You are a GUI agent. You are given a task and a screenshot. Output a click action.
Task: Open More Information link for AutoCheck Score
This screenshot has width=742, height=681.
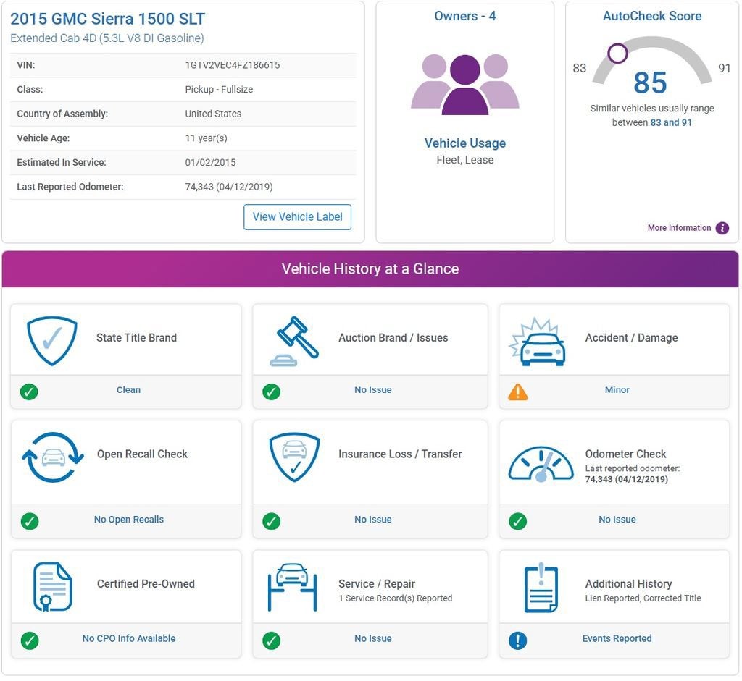(x=679, y=228)
